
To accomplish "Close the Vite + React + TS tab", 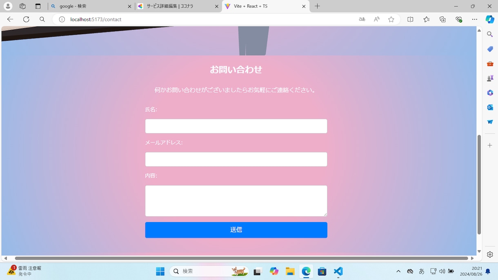I will point(304,7).
